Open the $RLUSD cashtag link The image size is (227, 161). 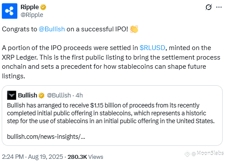pyautogui.click(x=152, y=48)
